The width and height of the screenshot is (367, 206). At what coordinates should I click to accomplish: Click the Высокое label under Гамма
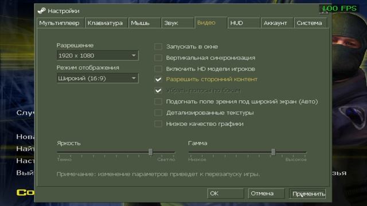click(296, 160)
